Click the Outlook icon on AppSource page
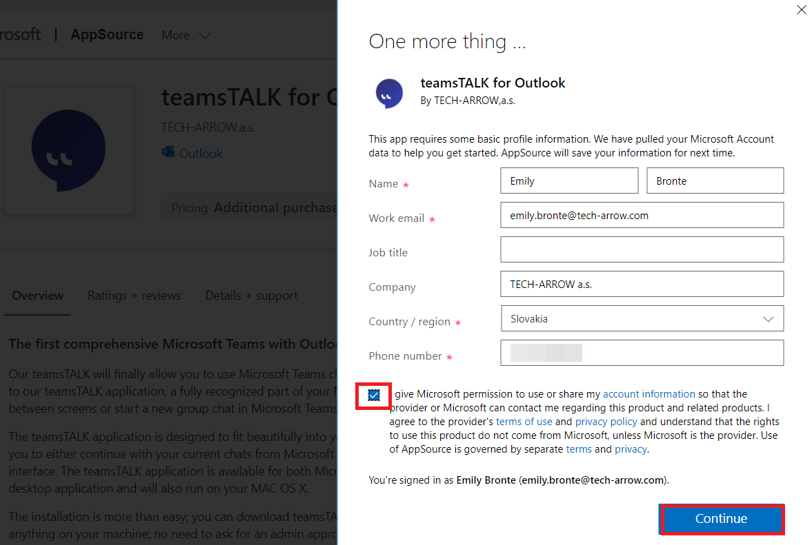Image resolution: width=812 pixels, height=545 pixels. pyautogui.click(x=168, y=152)
